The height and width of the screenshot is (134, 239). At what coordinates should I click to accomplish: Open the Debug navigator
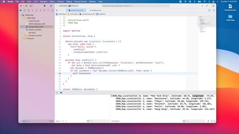(44, 10)
